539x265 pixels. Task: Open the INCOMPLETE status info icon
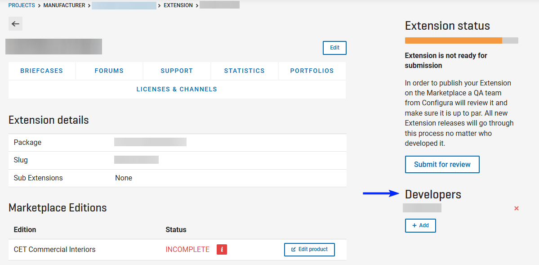point(222,249)
